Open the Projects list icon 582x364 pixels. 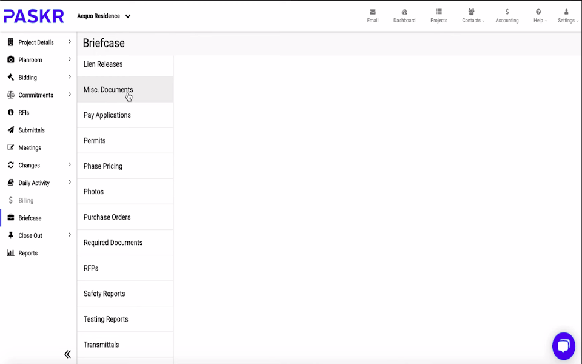(x=439, y=12)
